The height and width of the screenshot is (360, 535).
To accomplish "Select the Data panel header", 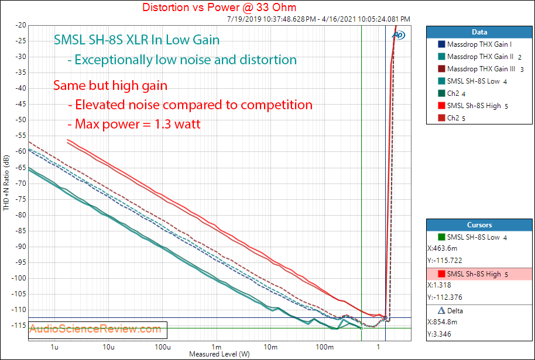I will (479, 32).
